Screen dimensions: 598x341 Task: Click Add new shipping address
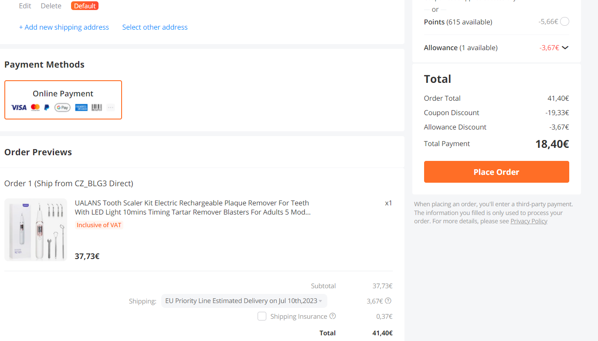pos(64,27)
